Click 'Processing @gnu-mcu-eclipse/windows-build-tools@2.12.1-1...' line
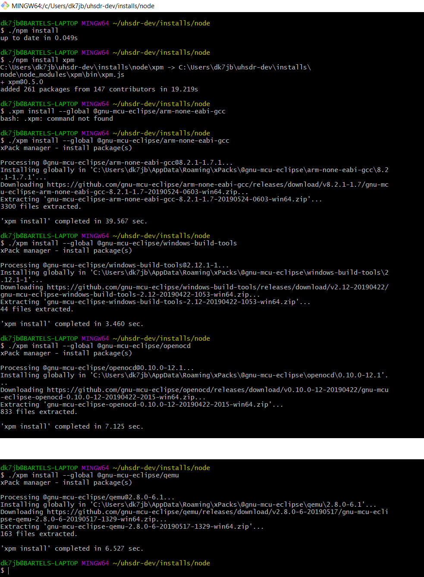Viewport: 424px width, 577px height. 115,265
